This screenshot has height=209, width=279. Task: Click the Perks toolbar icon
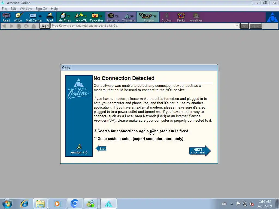click(181, 17)
